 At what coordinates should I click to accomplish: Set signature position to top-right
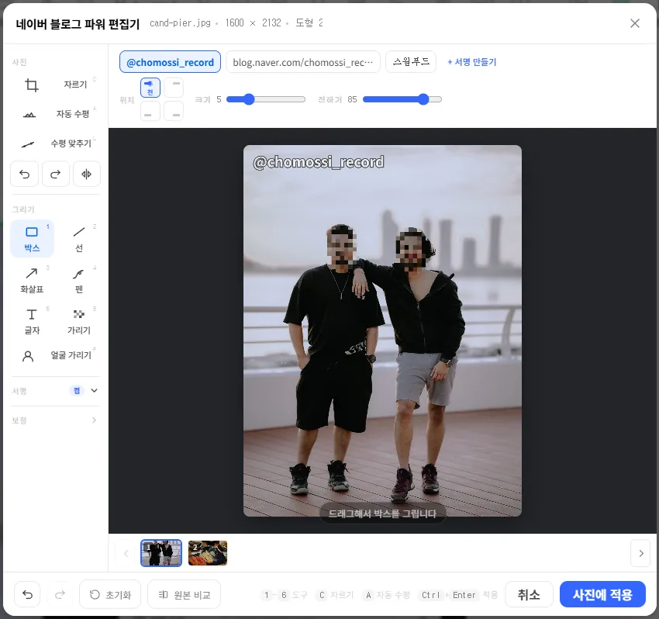coord(174,88)
